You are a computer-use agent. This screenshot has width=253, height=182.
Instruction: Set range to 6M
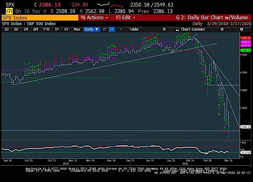point(35,29)
